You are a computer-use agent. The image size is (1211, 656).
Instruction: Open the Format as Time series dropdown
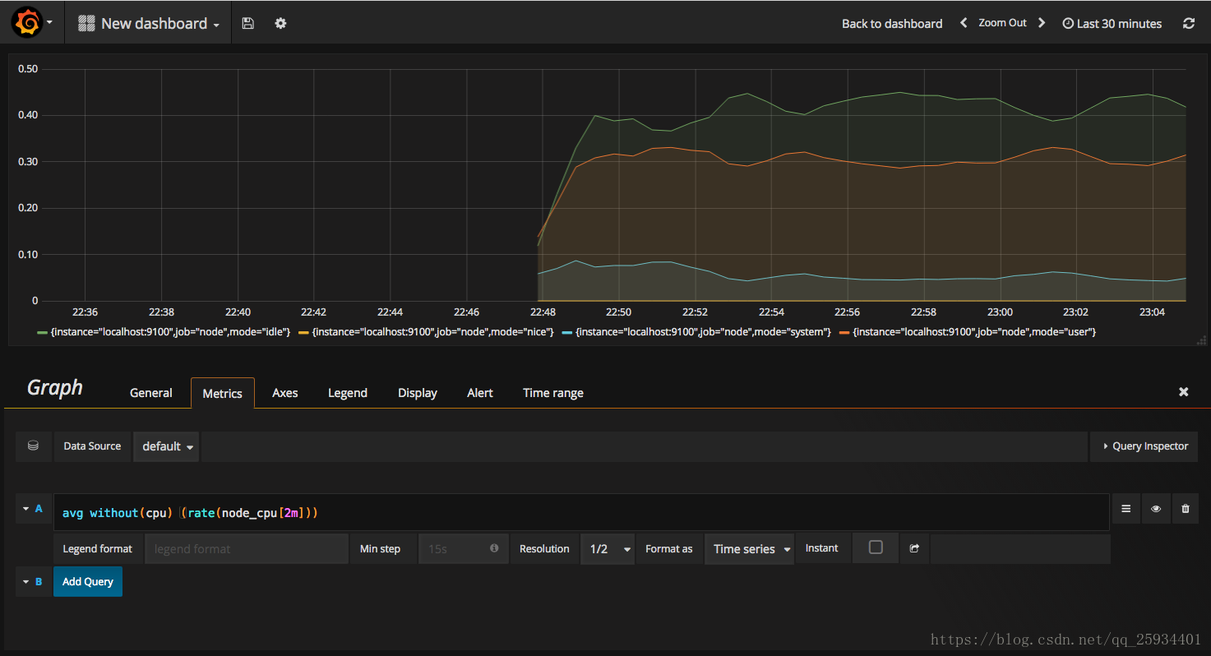coord(749,548)
